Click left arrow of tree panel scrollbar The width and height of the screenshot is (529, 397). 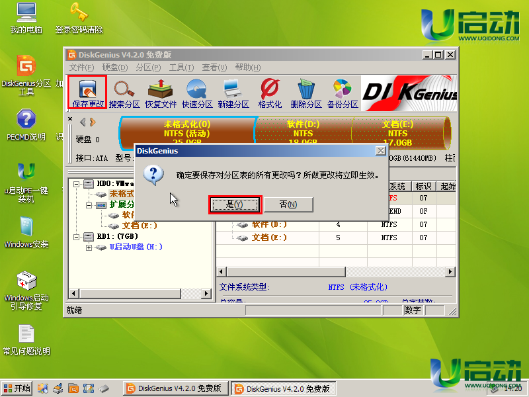(73, 293)
